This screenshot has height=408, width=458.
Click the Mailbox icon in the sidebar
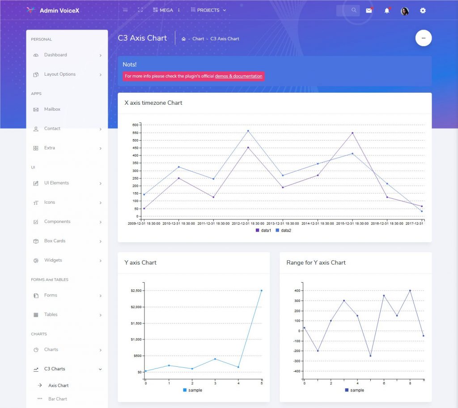coord(37,109)
